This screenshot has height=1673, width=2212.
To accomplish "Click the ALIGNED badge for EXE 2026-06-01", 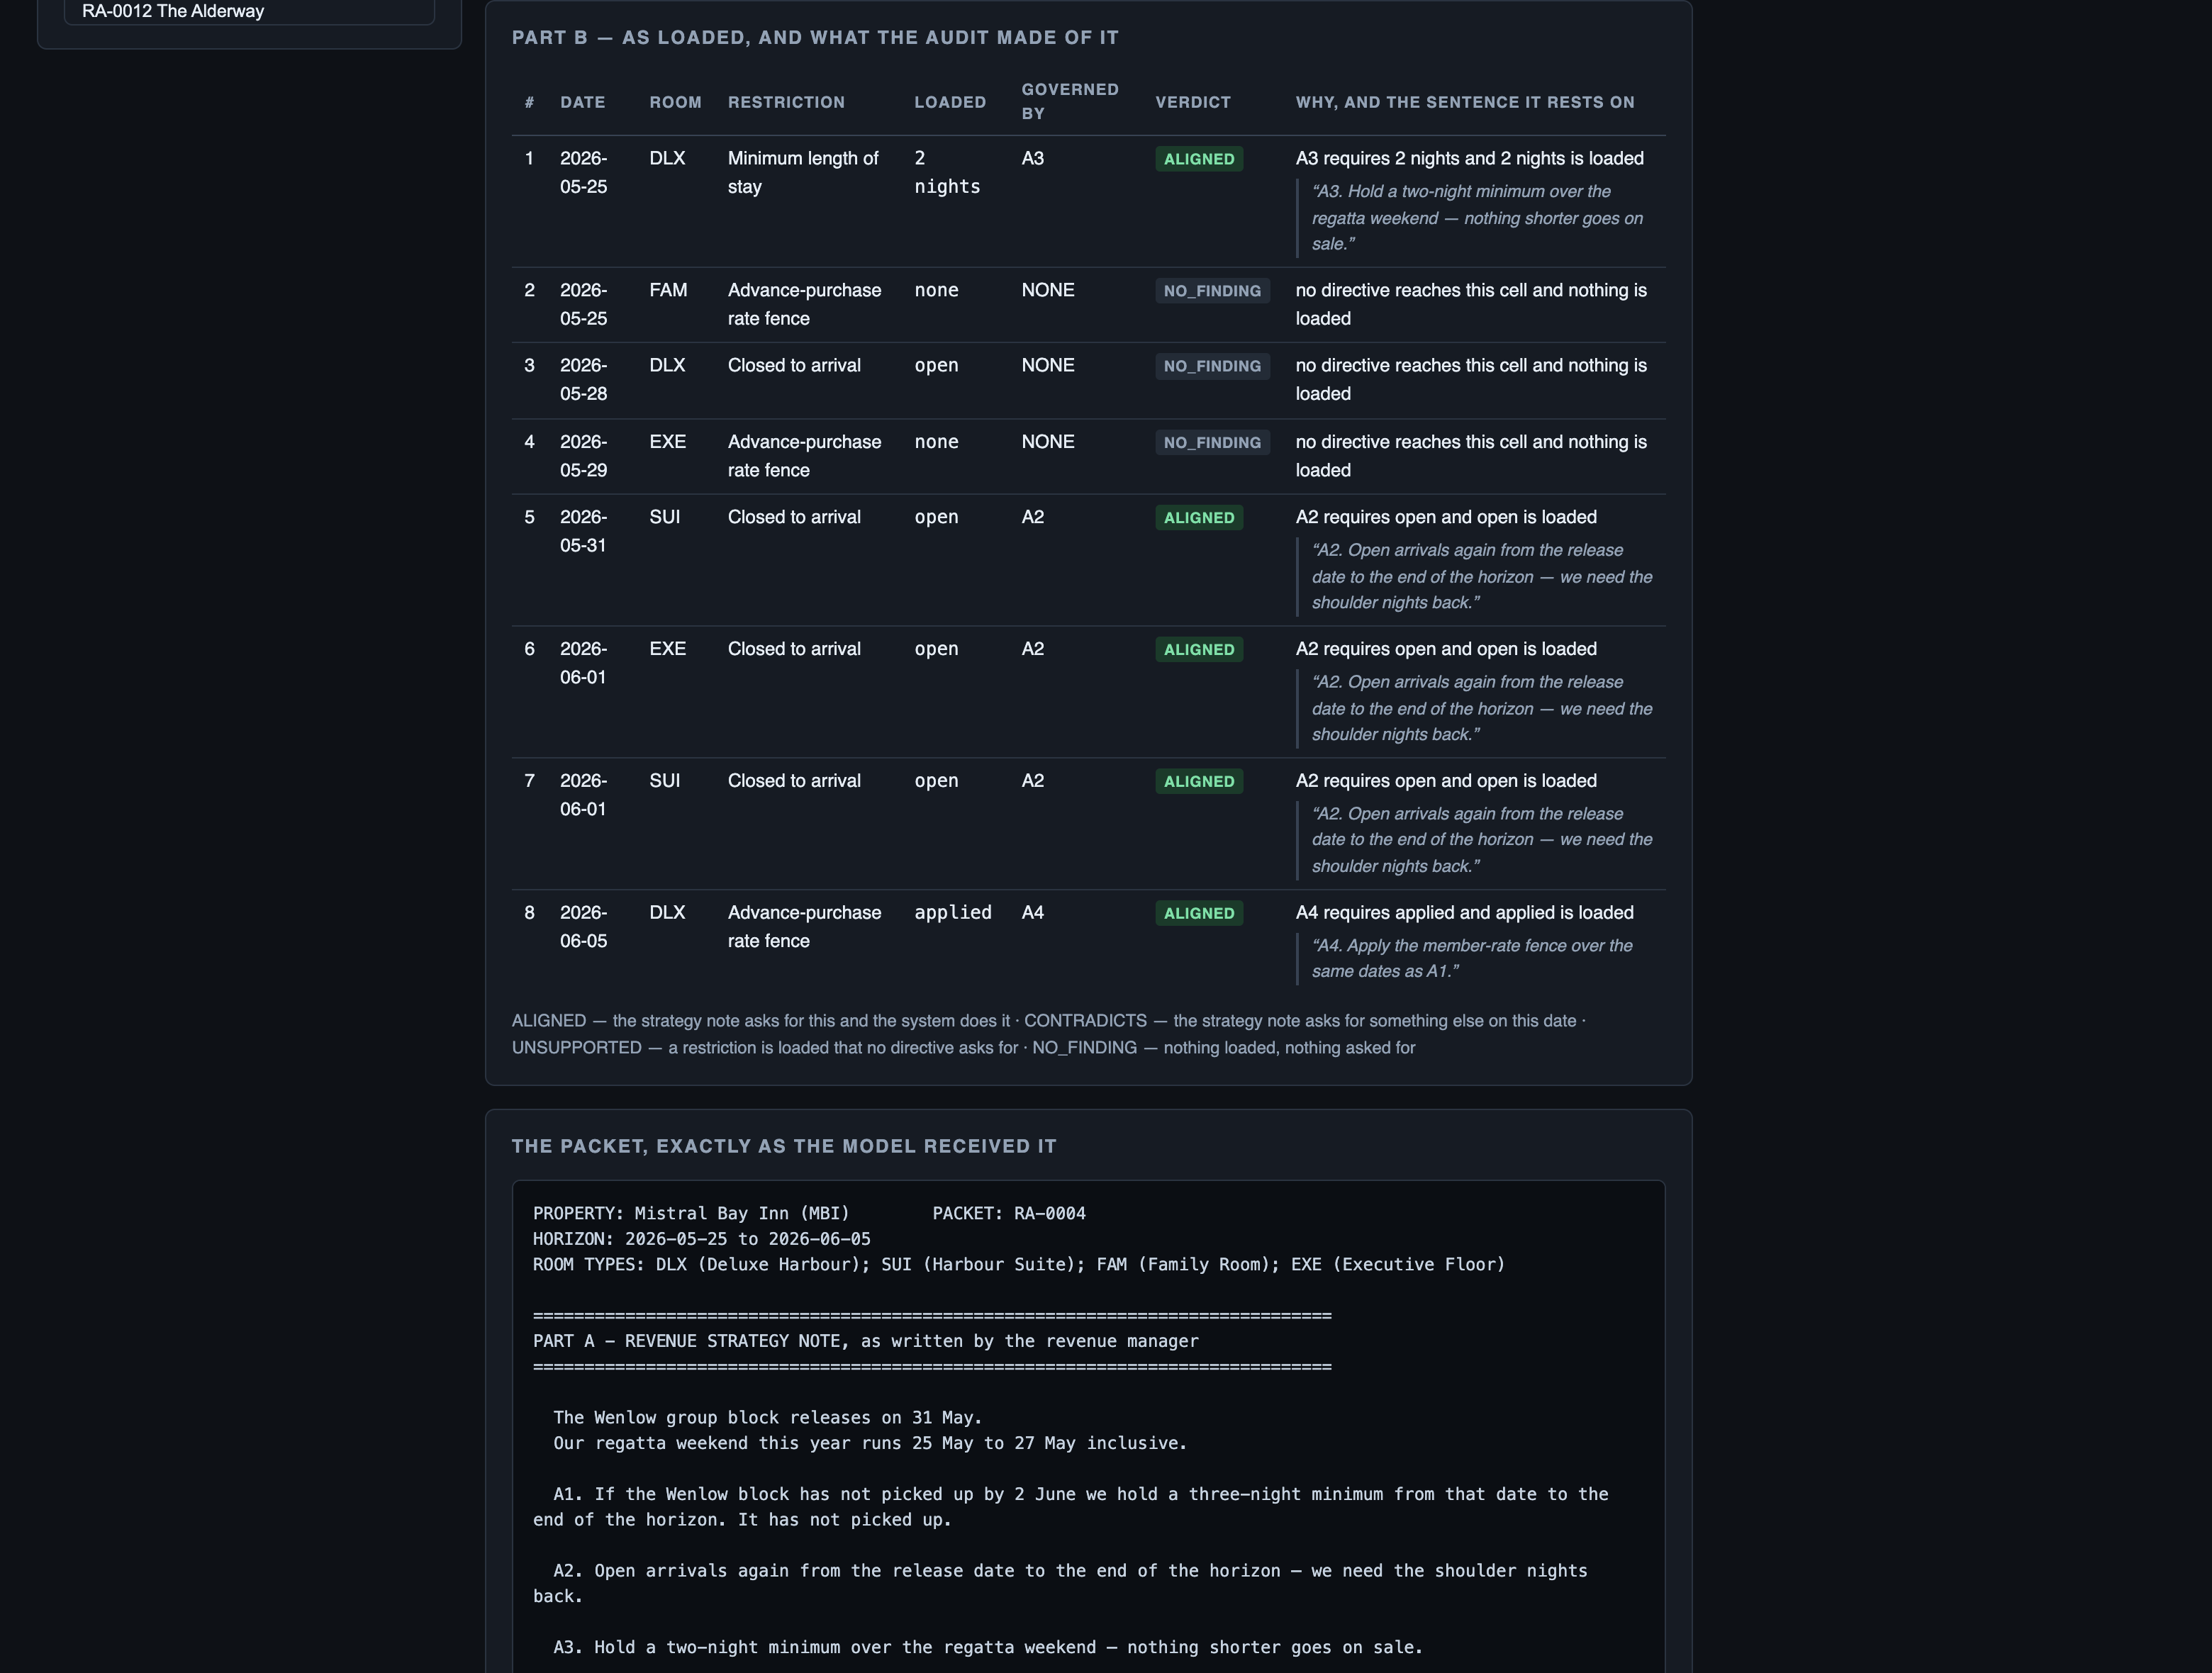I will pyautogui.click(x=1199, y=650).
